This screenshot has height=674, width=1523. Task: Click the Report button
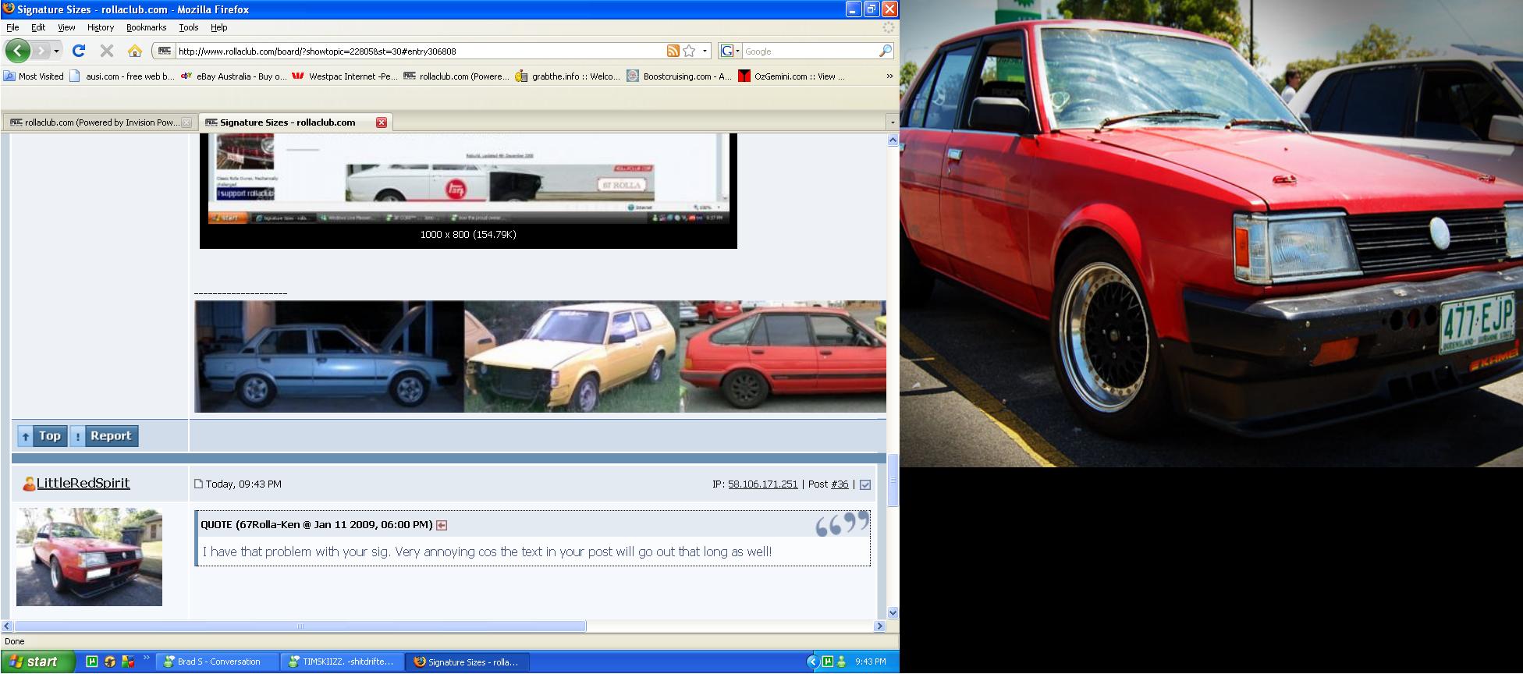click(x=104, y=436)
